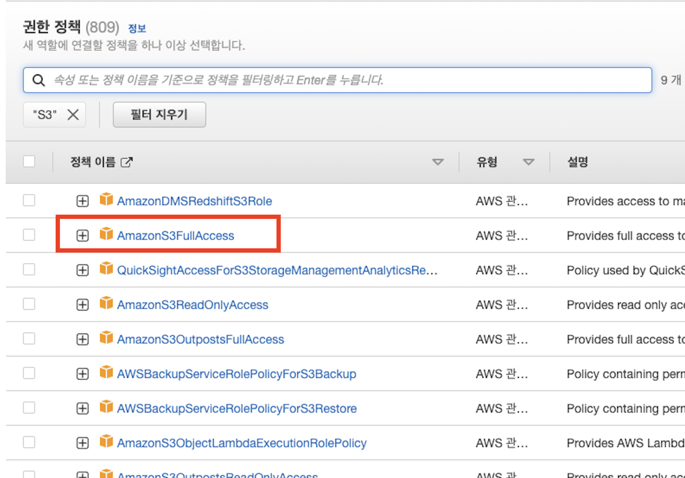This screenshot has height=478, width=685.
Task: Click "Policy used by QuickS" description text
Action: pos(626,270)
